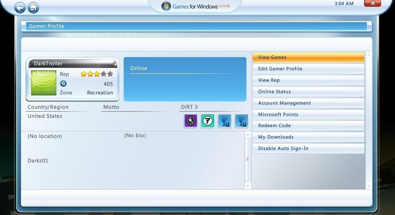395x215 pixels.
Task: Choose Redeem Code
Action: tap(308, 125)
